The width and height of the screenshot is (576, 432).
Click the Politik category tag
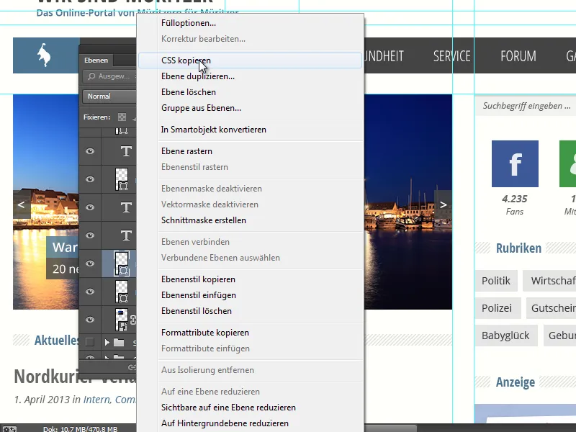tap(496, 281)
